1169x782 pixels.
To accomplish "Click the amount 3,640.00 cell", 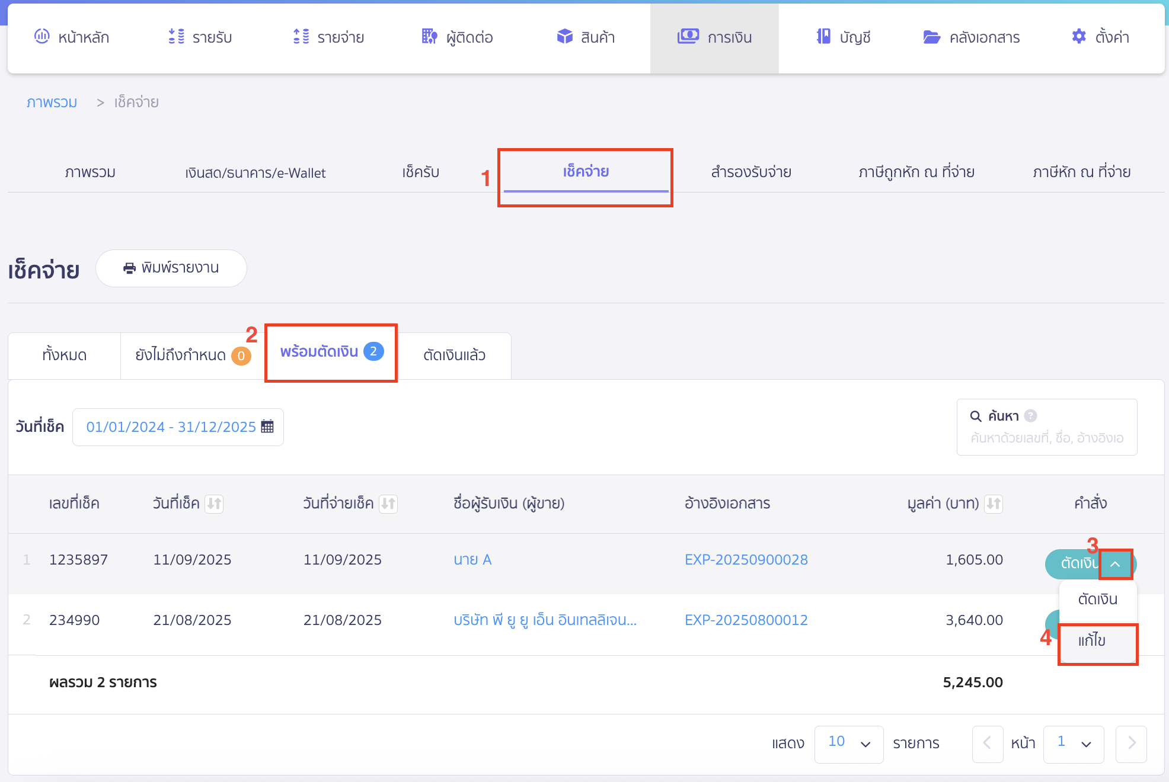I will (x=974, y=620).
